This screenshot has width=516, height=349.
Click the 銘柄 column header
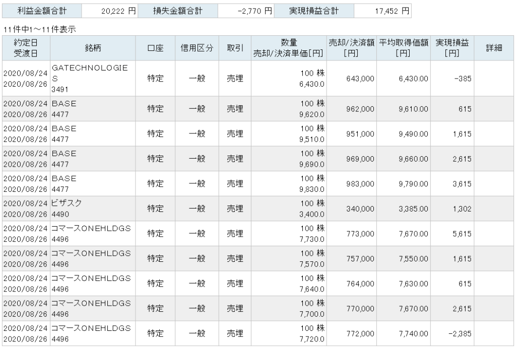93,48
